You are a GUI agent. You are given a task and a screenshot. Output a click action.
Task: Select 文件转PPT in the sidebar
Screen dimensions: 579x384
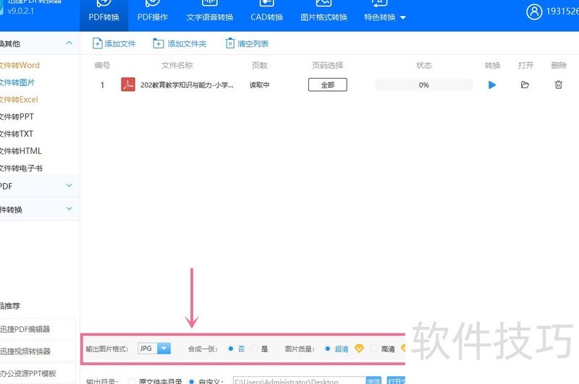[x=17, y=116]
